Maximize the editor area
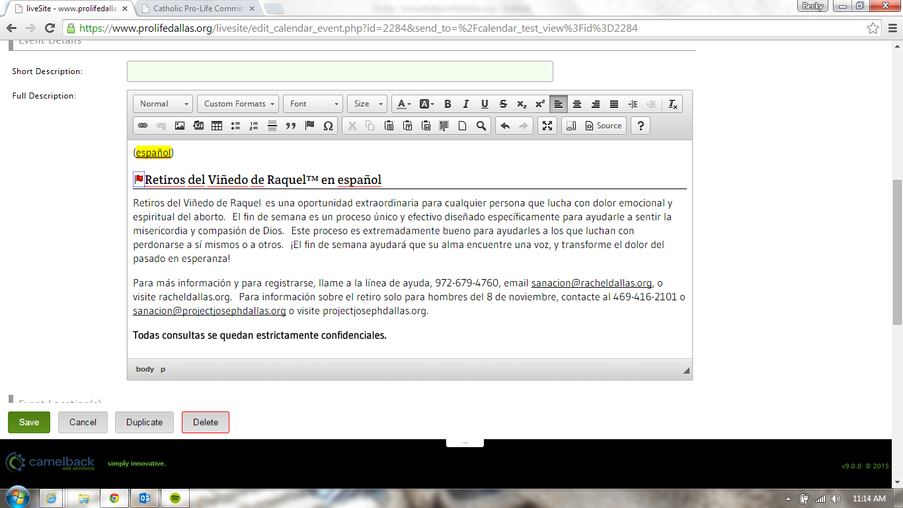Viewport: 903px width, 508px height. (x=547, y=126)
